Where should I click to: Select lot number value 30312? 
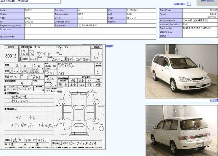pos(28,10)
